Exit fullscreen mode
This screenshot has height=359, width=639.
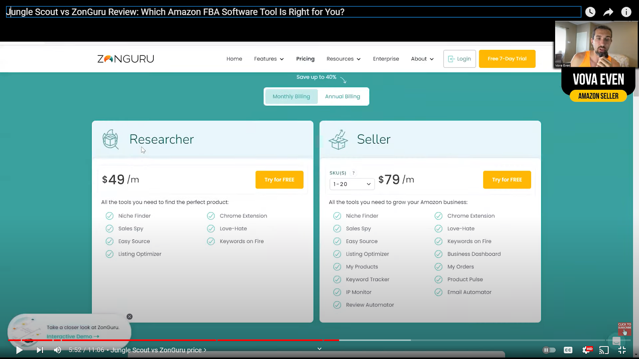coord(622,350)
